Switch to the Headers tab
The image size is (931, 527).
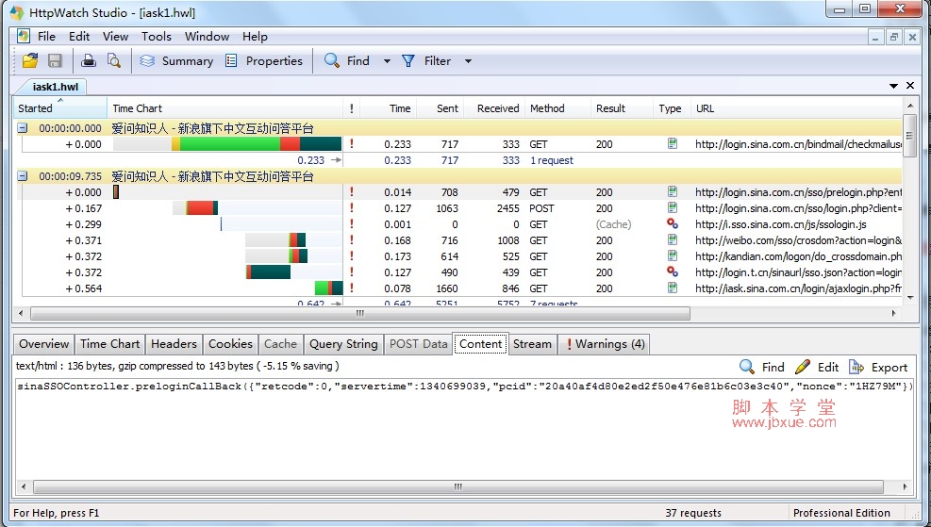click(174, 343)
